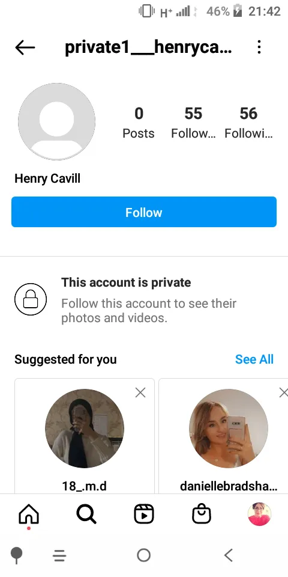Viewport: 288px width, 577px height.
Task: Open the Home feed icon
Action: pos(29,514)
